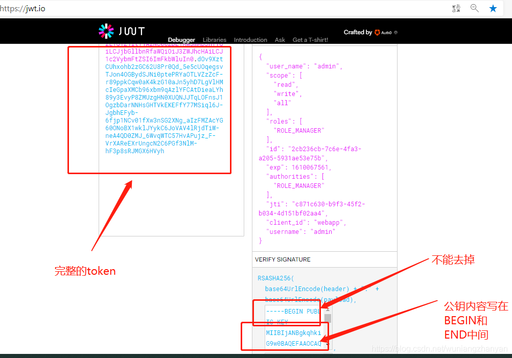Viewport: 512px width, 358px height.
Task: Click the "user_name": "admin" payload line
Action: point(305,66)
